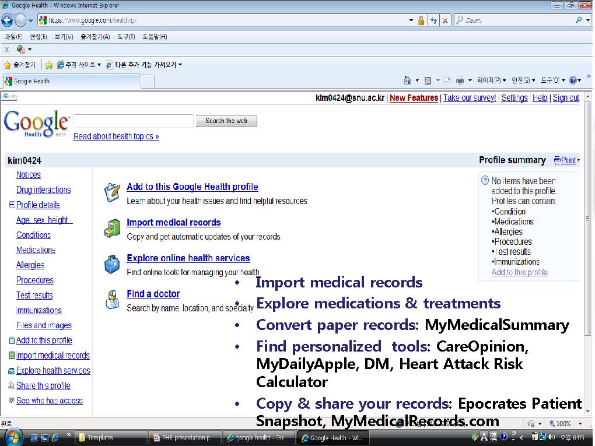The width and height of the screenshot is (595, 446).
Task: Click the RSS feeds icon
Action: [x=428, y=80]
